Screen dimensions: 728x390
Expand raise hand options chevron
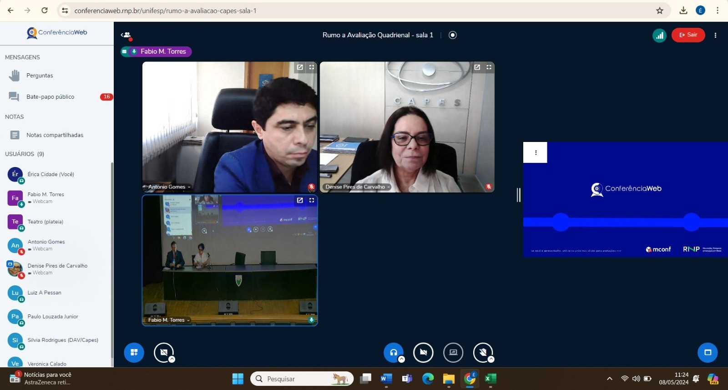coord(491,359)
